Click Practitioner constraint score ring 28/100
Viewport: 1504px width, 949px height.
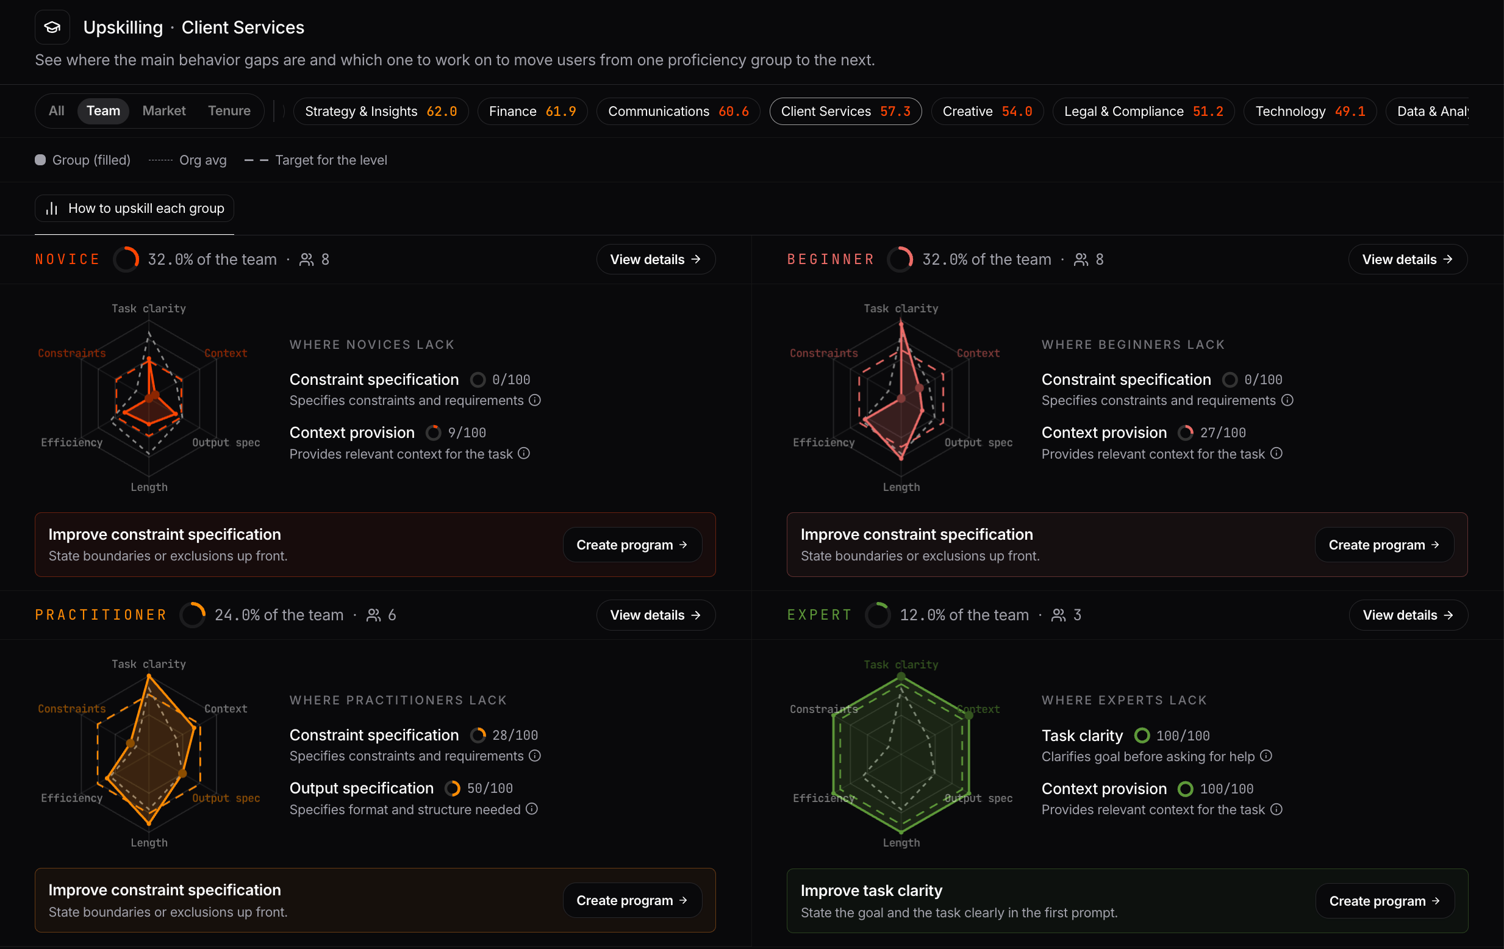click(478, 736)
